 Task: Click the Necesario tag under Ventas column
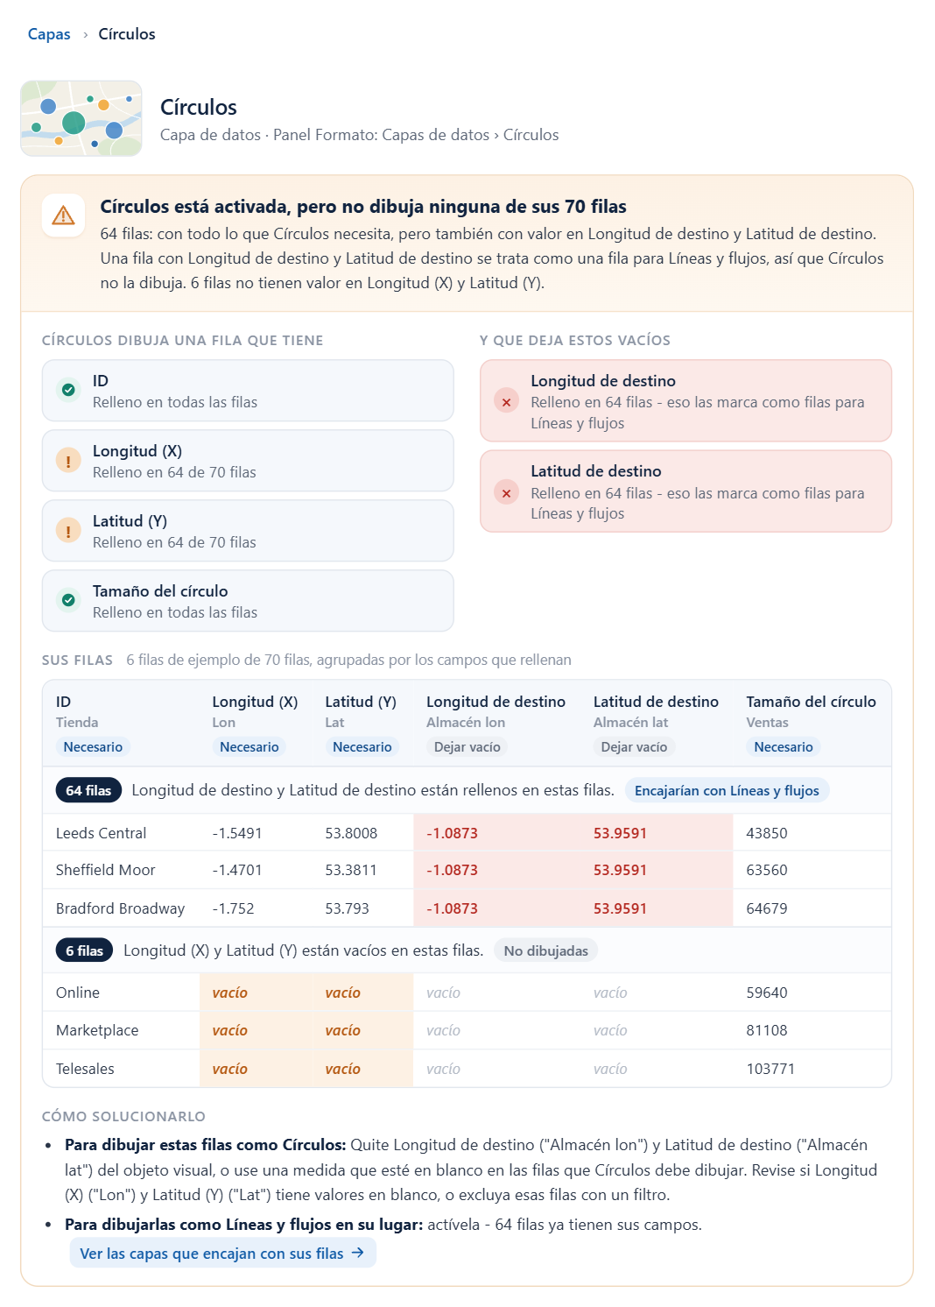click(x=784, y=747)
